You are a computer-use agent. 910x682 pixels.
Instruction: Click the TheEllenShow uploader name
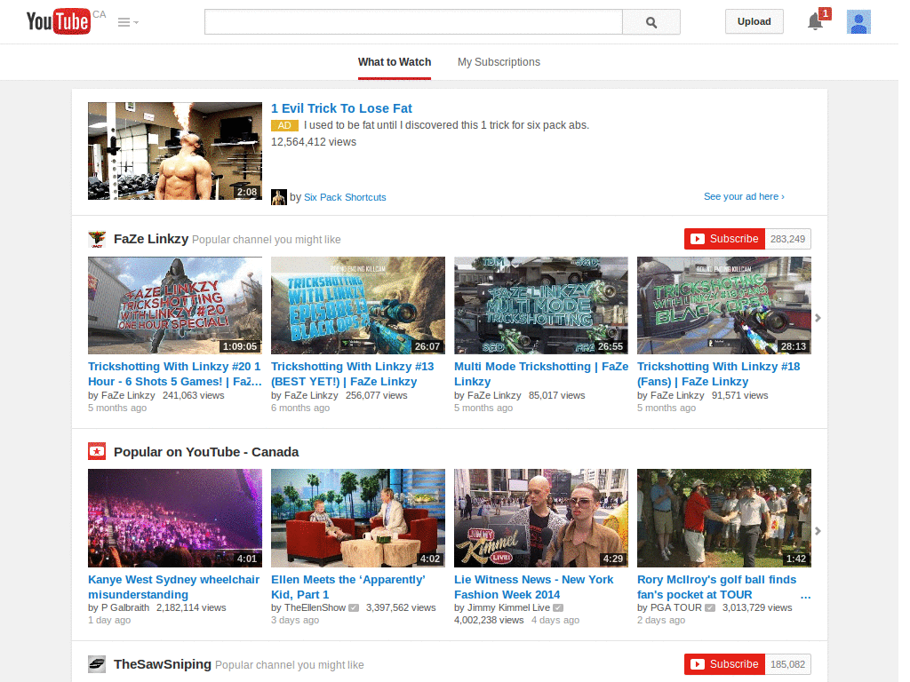coord(315,607)
